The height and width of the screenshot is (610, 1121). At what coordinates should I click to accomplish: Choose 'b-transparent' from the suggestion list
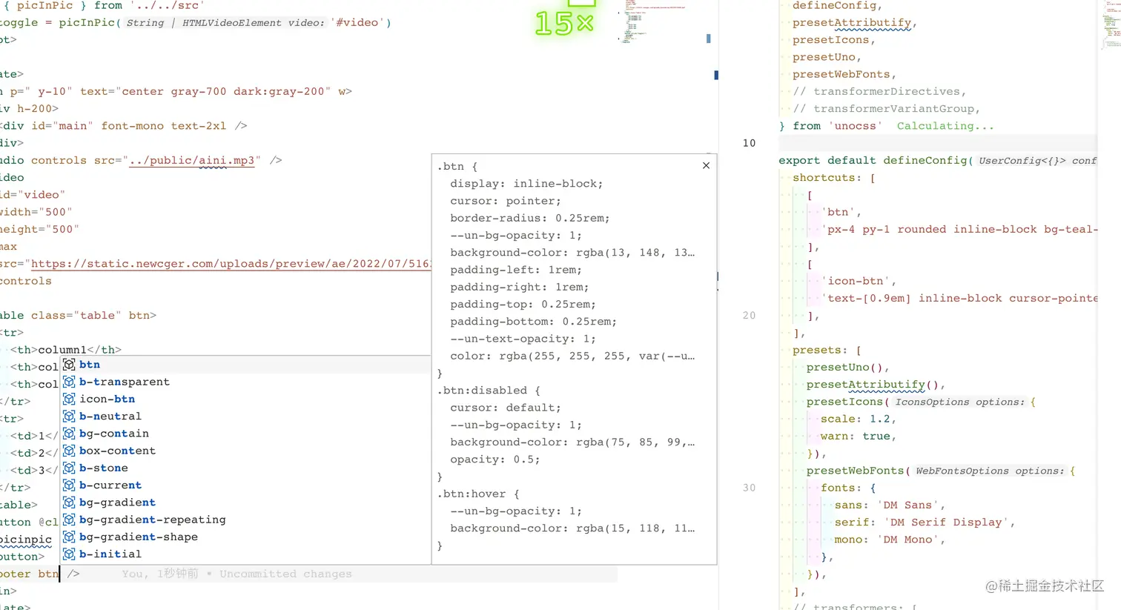pyautogui.click(x=245, y=382)
